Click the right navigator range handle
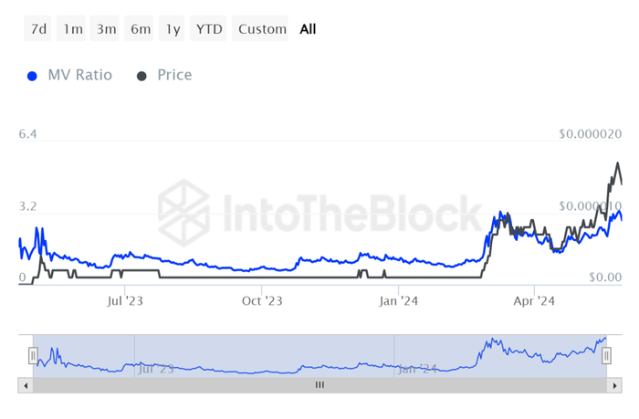The height and width of the screenshot is (419, 639). click(606, 355)
